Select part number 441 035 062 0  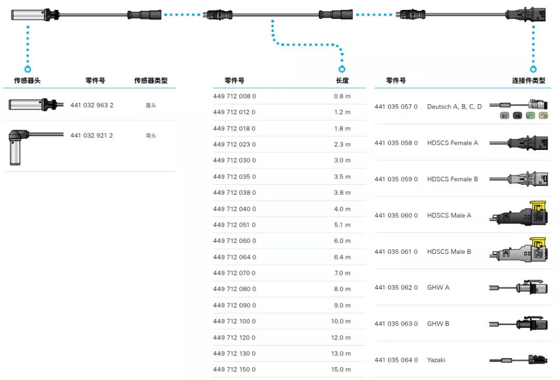click(396, 288)
